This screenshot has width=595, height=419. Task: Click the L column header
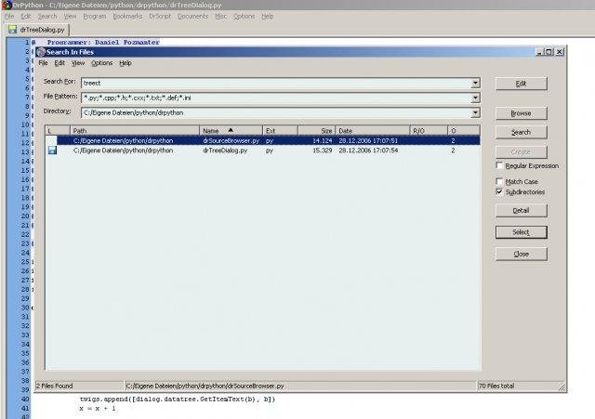58,130
